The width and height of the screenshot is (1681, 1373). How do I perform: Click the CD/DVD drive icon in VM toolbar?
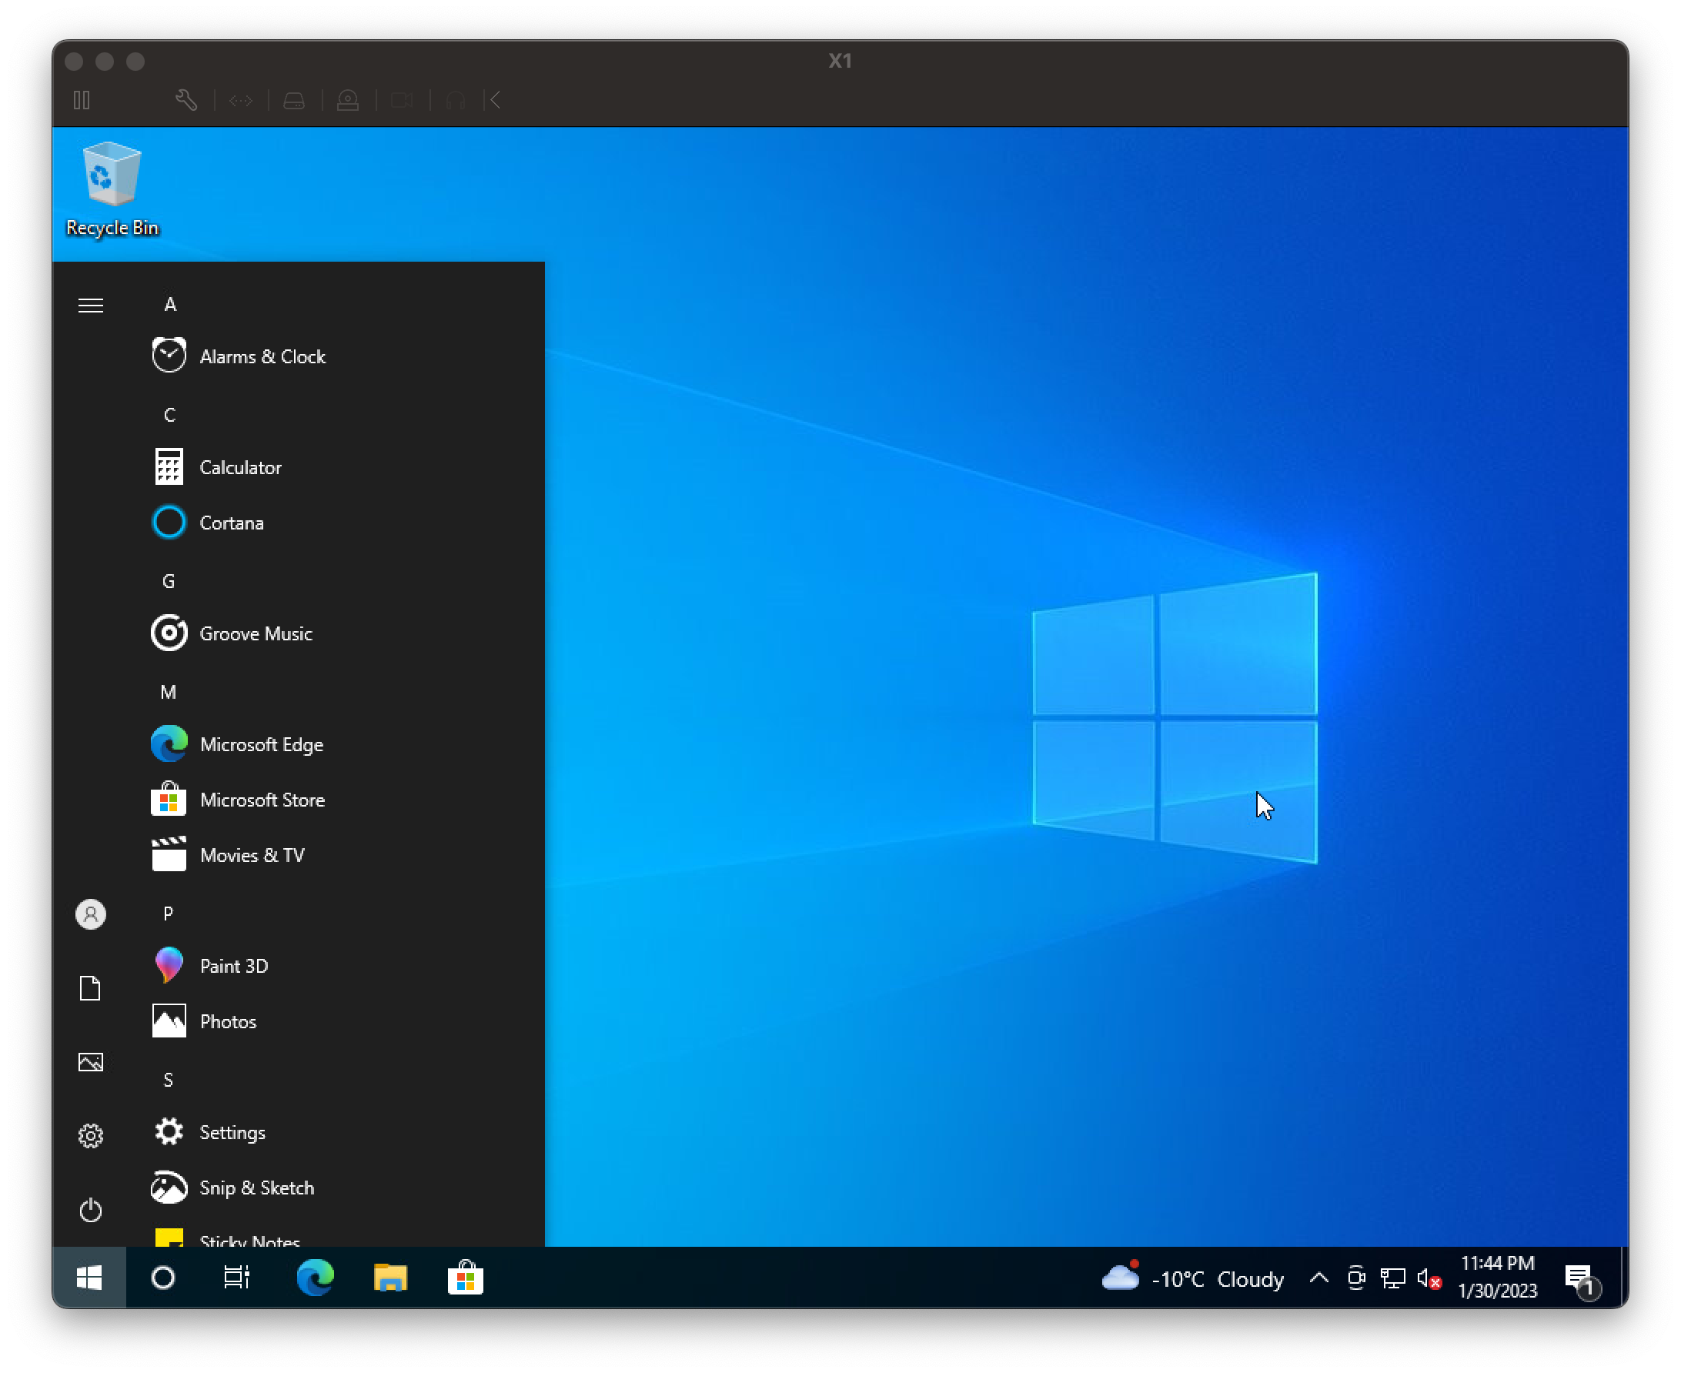(x=348, y=101)
